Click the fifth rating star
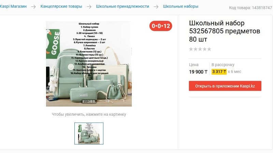The width and height of the screenshot is (273, 153). tap(209, 49)
